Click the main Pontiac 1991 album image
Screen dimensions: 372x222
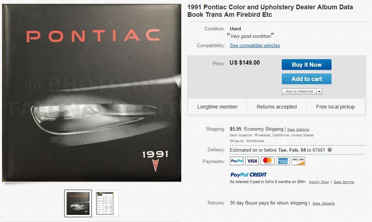[x=92, y=93]
